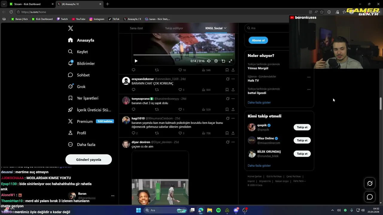Screen dimensions: 383x215
Task: Click the Abone ol button
Action: [x=258, y=40]
